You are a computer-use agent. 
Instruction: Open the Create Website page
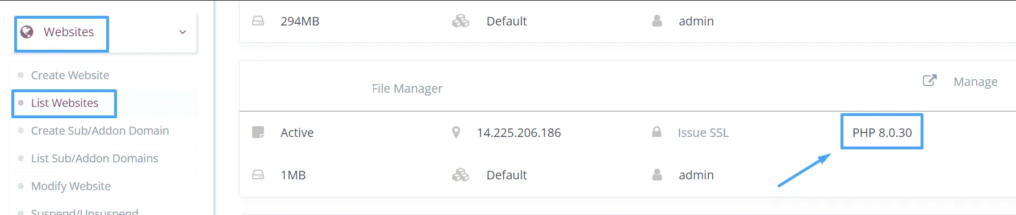tap(70, 75)
